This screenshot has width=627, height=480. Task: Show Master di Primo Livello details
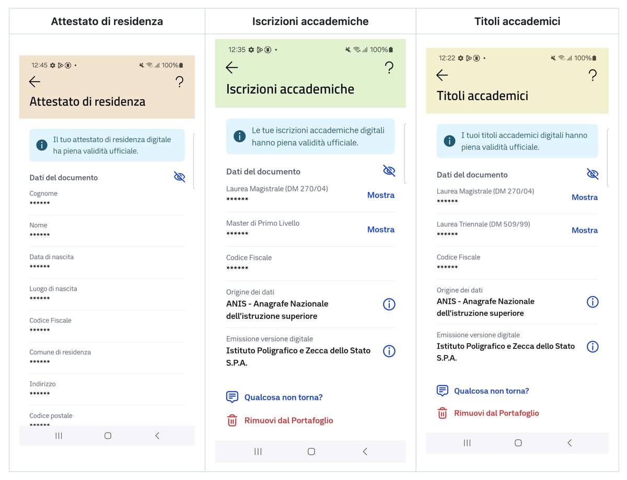(380, 230)
